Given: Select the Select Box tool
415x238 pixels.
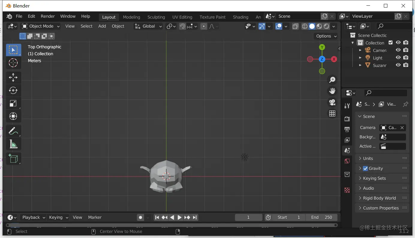Looking at the screenshot, I should point(13,50).
